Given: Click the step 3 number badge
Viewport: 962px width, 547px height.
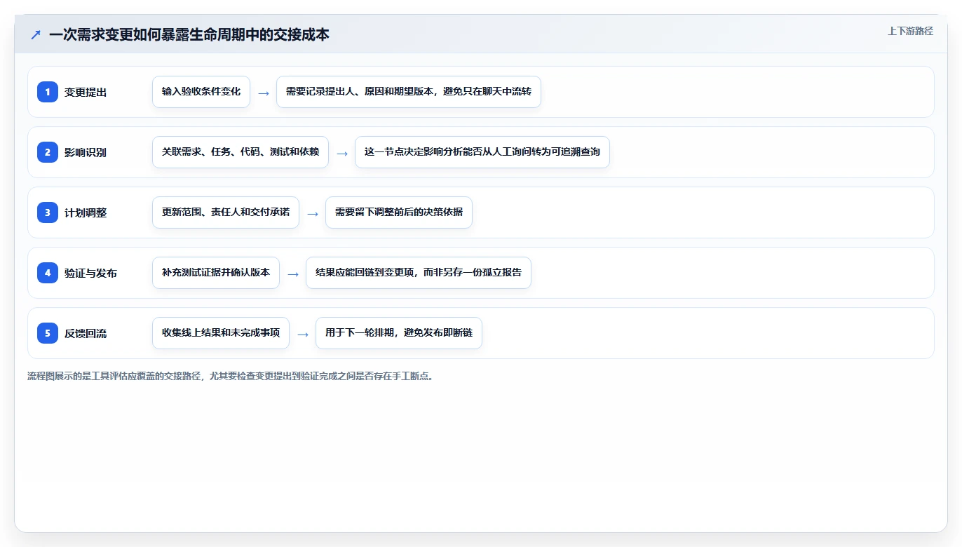Looking at the screenshot, I should pos(48,212).
